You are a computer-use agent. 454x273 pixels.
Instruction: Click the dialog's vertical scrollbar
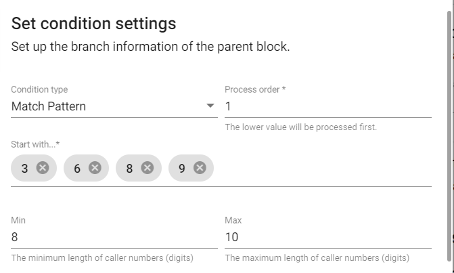(449, 135)
